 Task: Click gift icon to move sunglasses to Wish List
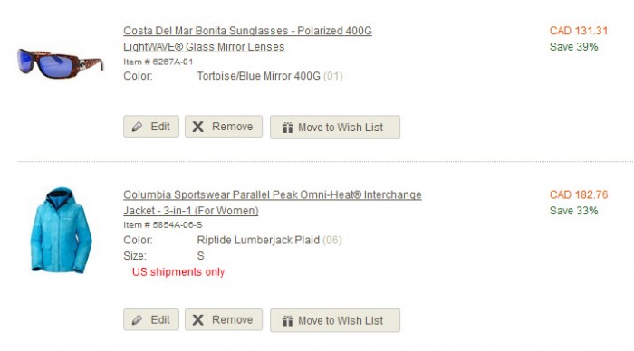tap(287, 128)
